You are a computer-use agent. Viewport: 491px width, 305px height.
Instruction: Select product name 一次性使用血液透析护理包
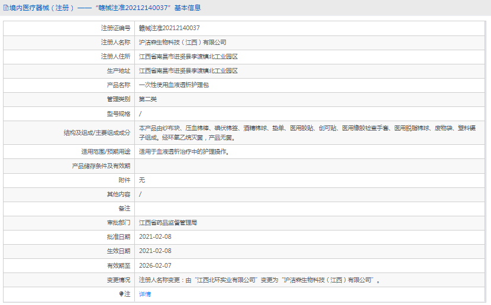click(174, 85)
